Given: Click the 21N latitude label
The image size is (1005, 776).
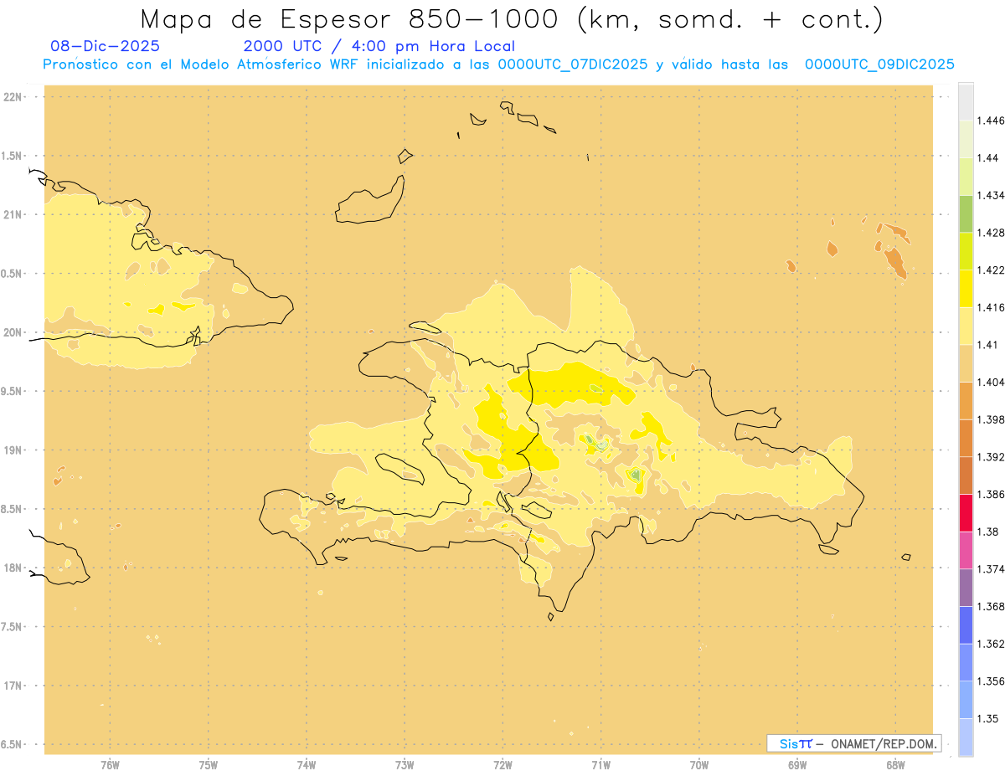Looking at the screenshot, I should (x=13, y=214).
